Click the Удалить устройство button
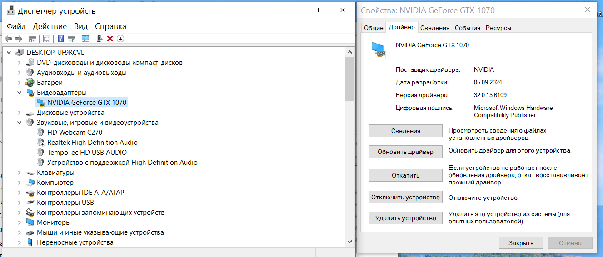 [405, 218]
